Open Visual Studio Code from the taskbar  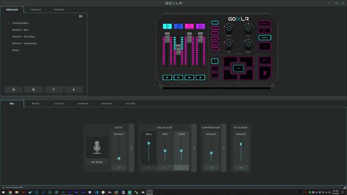click(97, 192)
